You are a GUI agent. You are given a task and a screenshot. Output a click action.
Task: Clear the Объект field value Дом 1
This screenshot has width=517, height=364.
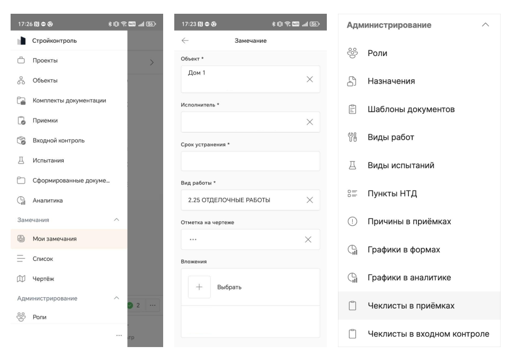pyautogui.click(x=310, y=79)
